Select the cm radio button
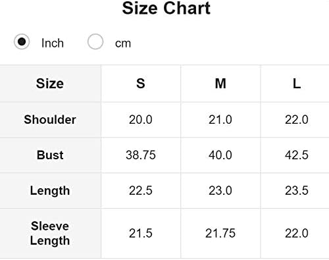This screenshot has height=260, width=329. coord(95,41)
